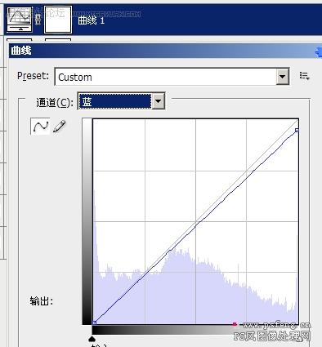Click the 蓝 channel selection field
The image size is (322, 347).
(114, 101)
